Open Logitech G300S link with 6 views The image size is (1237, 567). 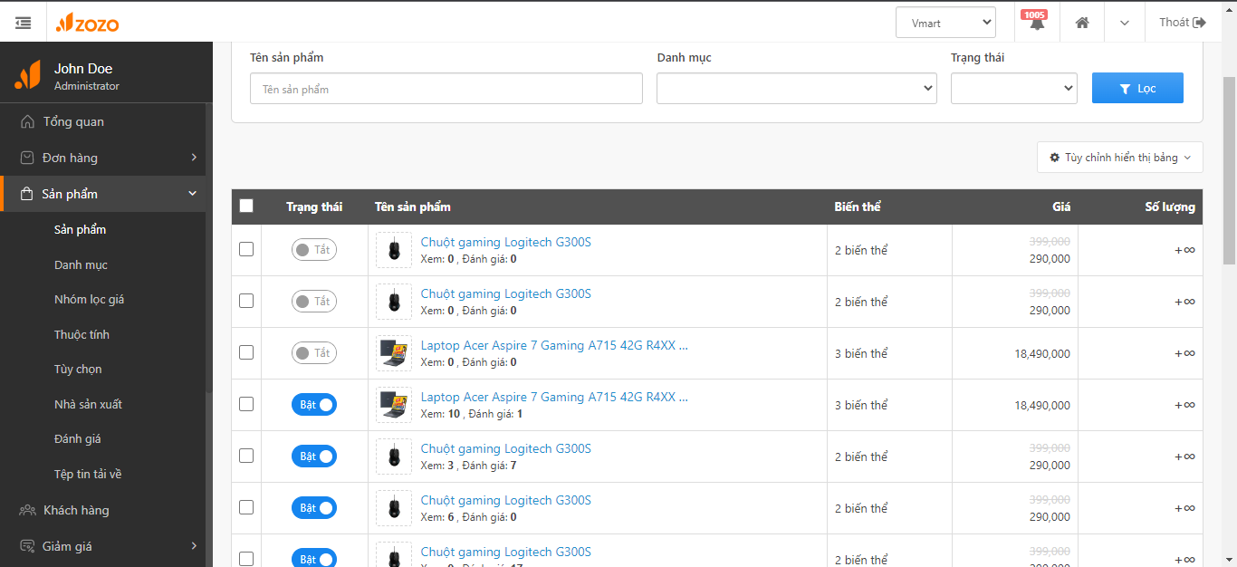[x=506, y=500]
